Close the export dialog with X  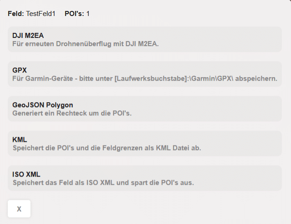(x=19, y=209)
